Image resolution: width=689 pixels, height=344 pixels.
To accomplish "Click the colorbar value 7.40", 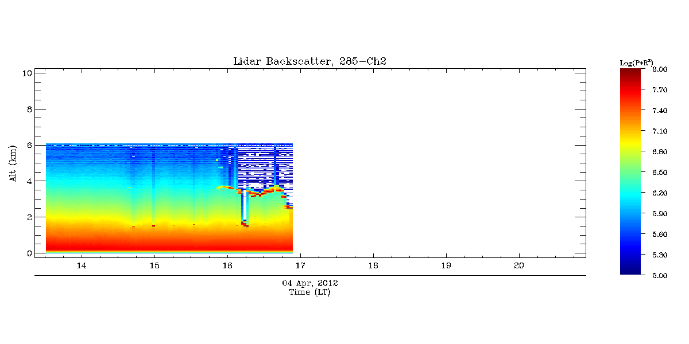I will tap(660, 111).
